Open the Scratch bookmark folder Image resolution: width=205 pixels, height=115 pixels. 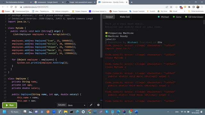151,11
